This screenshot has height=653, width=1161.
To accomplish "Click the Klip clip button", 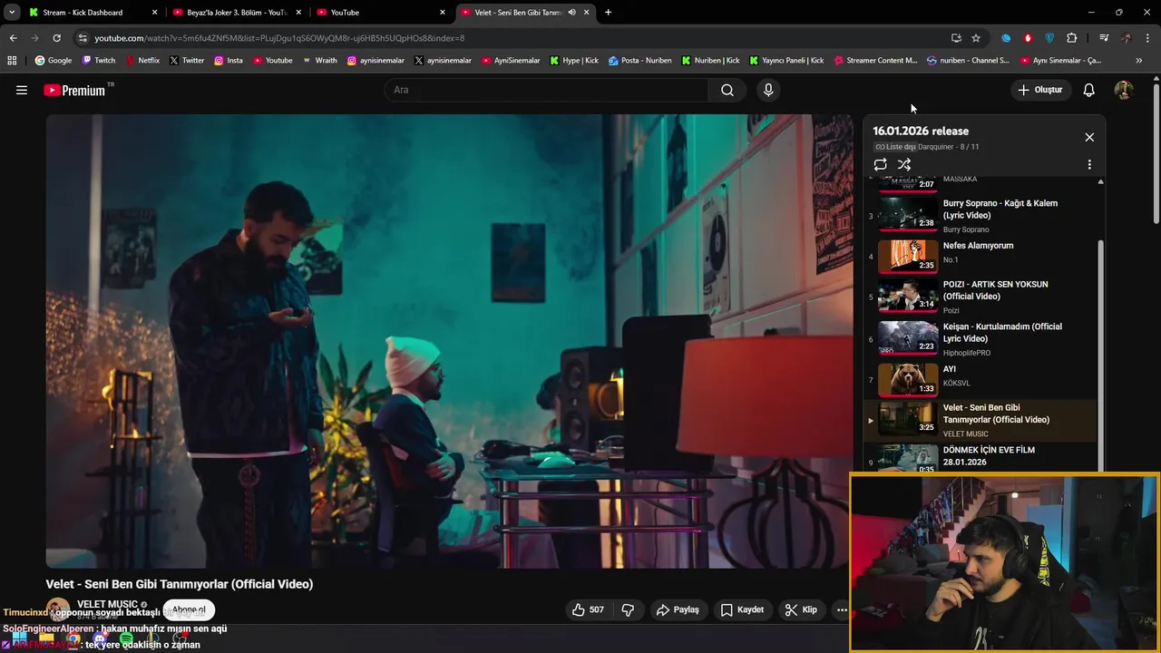I will coord(801,609).
